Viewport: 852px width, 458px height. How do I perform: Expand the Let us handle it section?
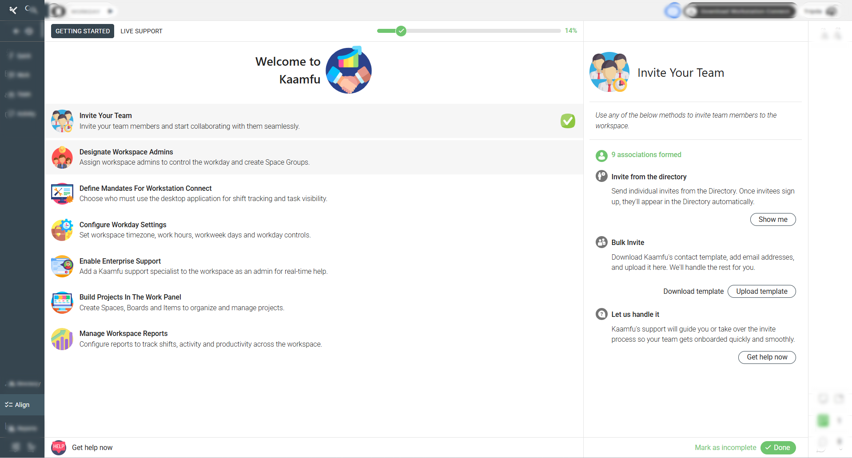point(635,314)
